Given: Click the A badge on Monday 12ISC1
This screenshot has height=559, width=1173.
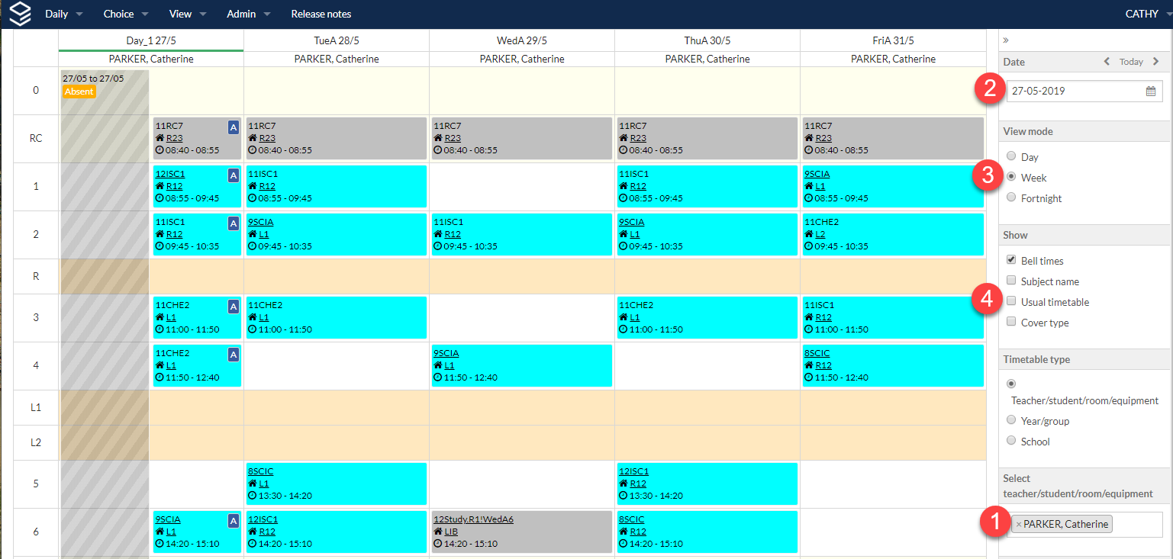Looking at the screenshot, I should tap(234, 175).
